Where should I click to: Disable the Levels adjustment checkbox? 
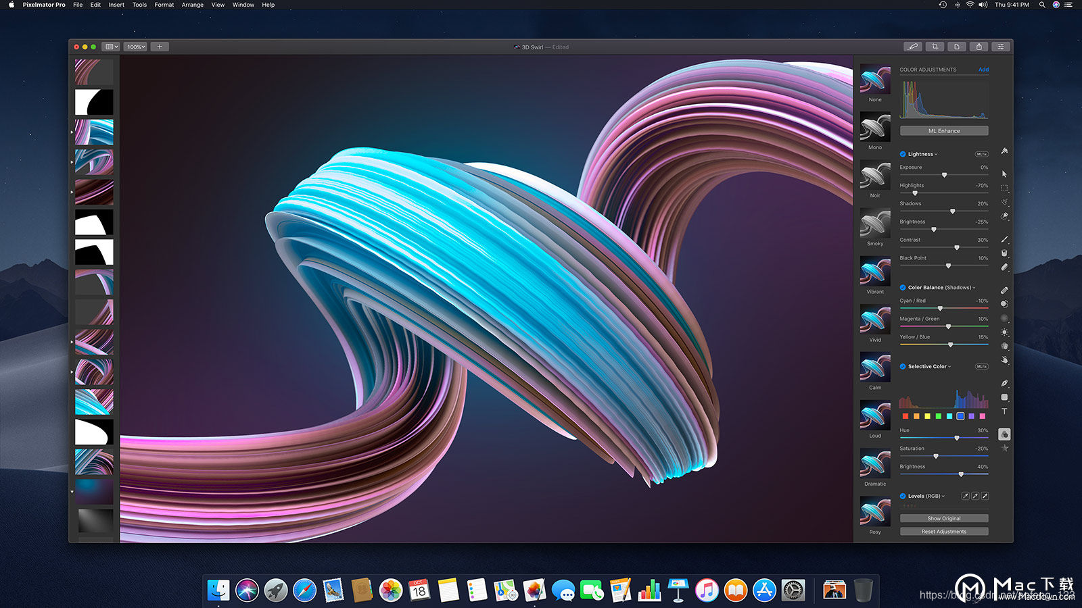(x=903, y=496)
